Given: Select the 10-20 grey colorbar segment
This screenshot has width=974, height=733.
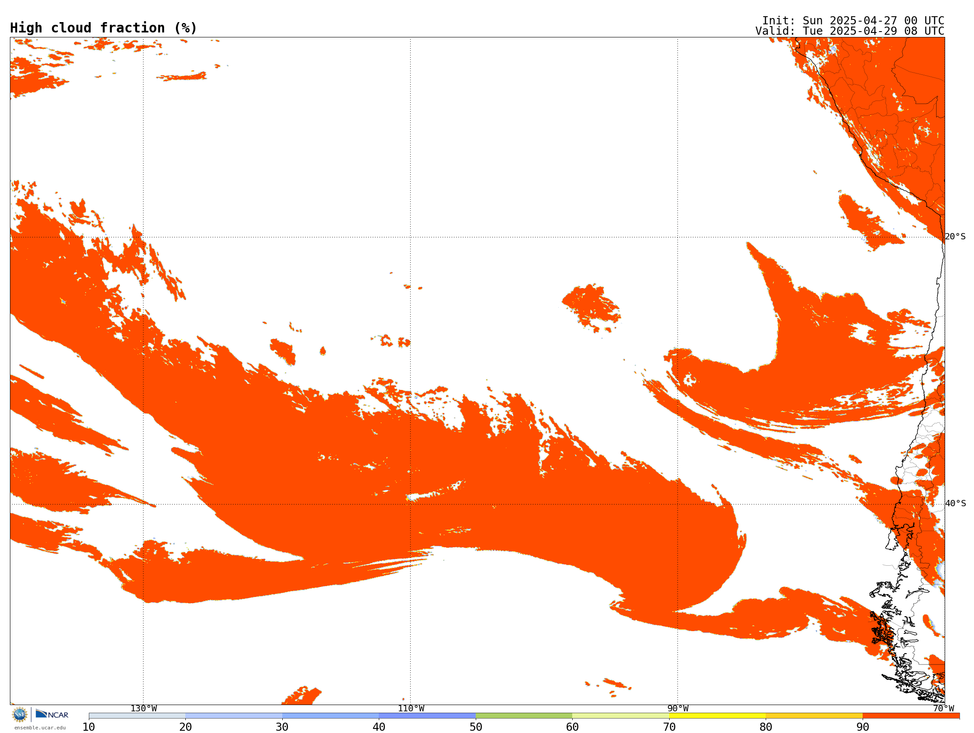Looking at the screenshot, I should (137, 716).
